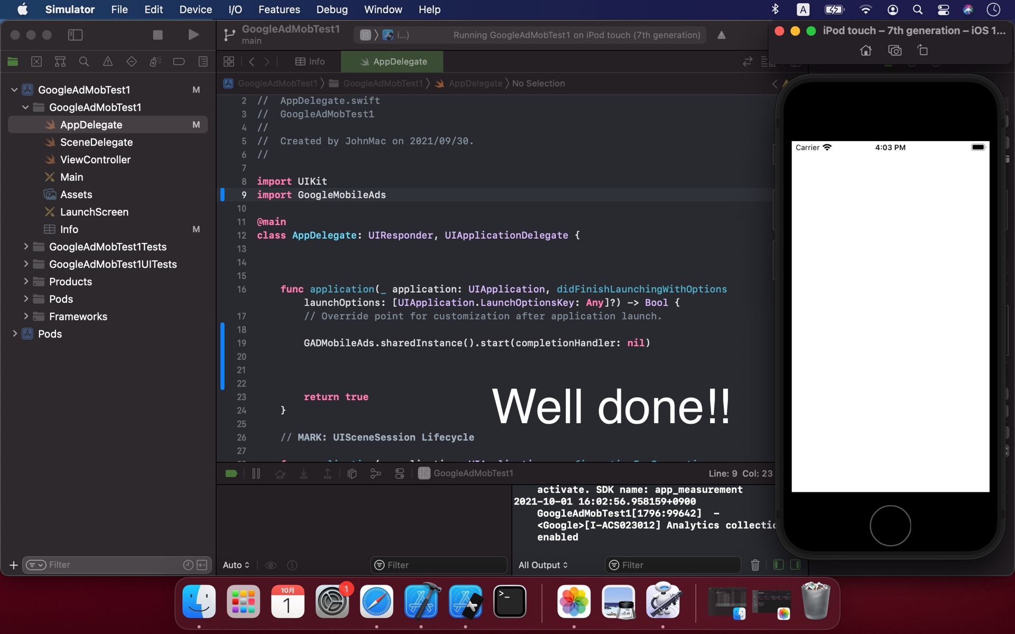This screenshot has height=634, width=1015.
Task: Expand the Frameworks folder
Action: point(25,316)
